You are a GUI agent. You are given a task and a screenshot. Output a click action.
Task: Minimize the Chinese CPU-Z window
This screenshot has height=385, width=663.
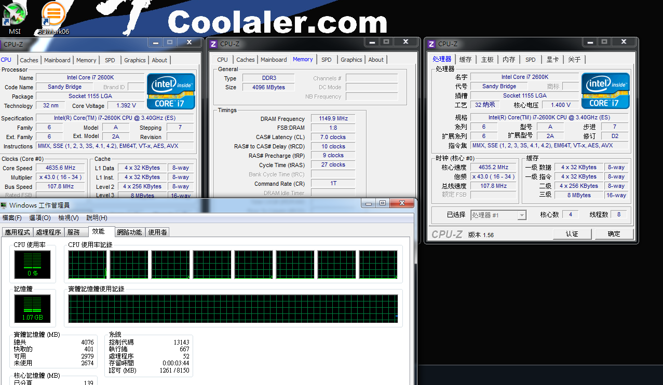[590, 42]
